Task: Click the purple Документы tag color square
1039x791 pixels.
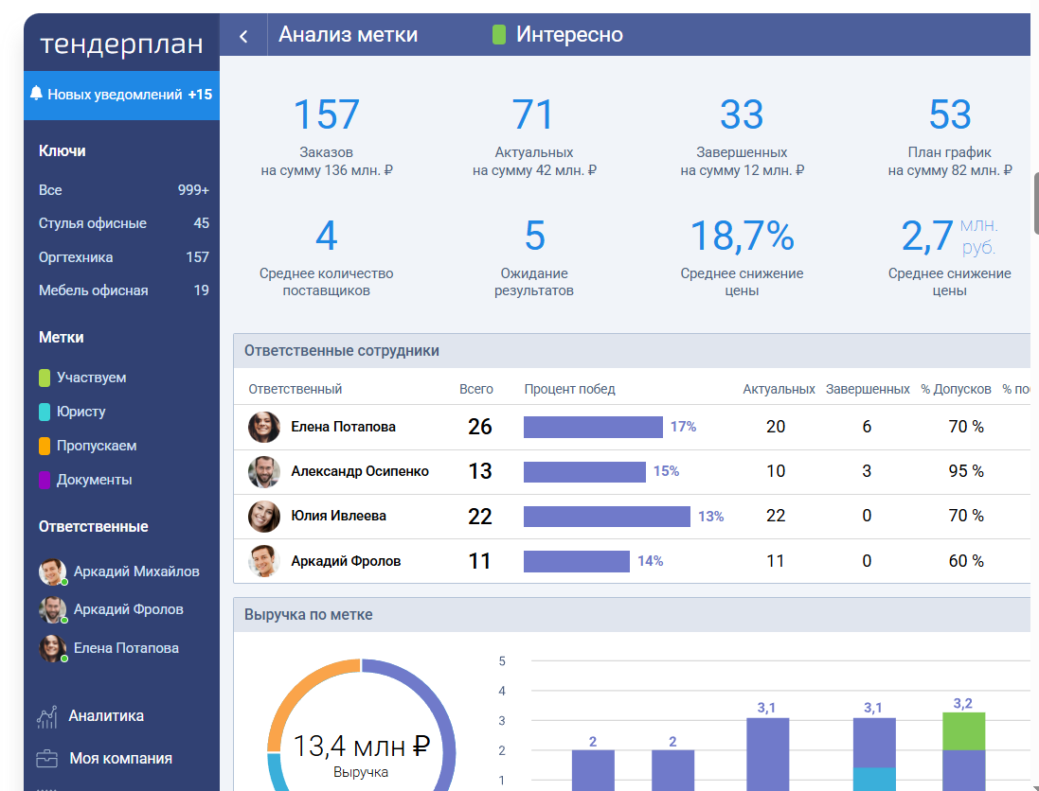Action: 45,480
